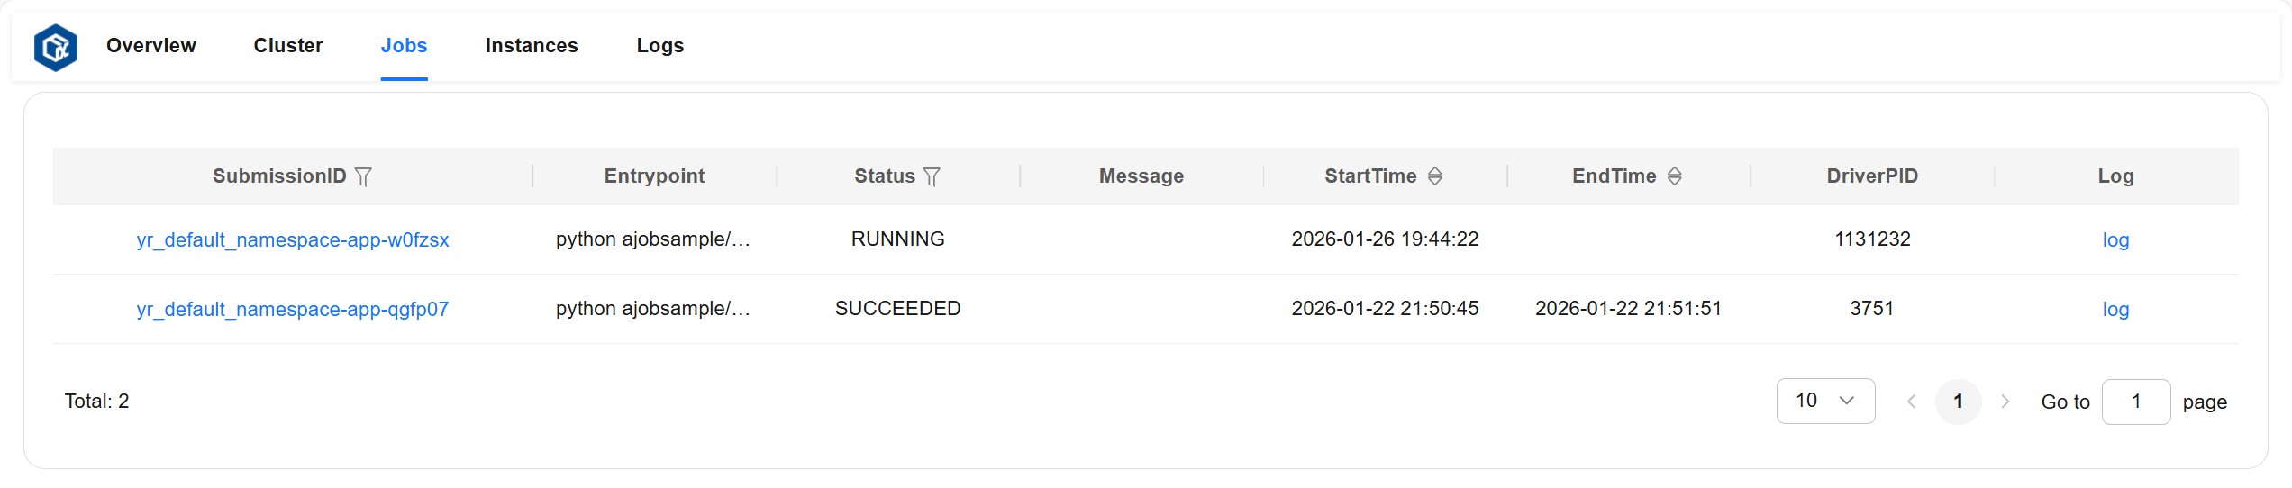Click the truncated entrypoint of RUNNING job

pos(653,239)
